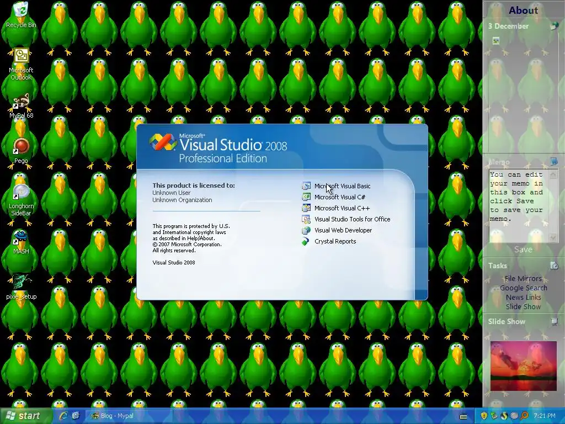Click the Visual Web Developer text

point(343,230)
